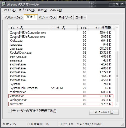The height and width of the screenshot is (128, 126).
Task: Switch to the パフォーマンス tab
Action: (47, 17)
